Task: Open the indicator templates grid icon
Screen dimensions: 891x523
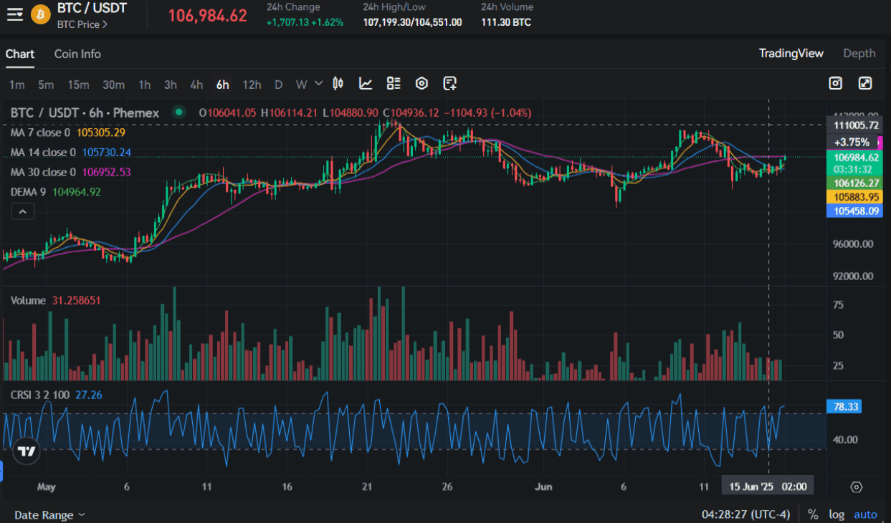Action: tap(394, 84)
